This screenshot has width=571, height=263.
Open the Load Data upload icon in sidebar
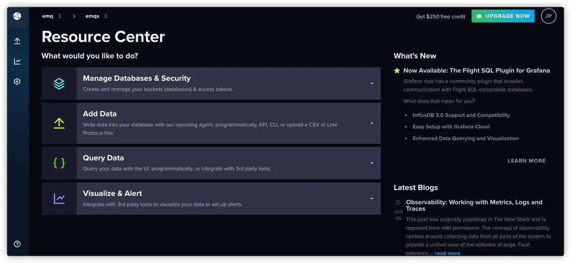coord(17,40)
